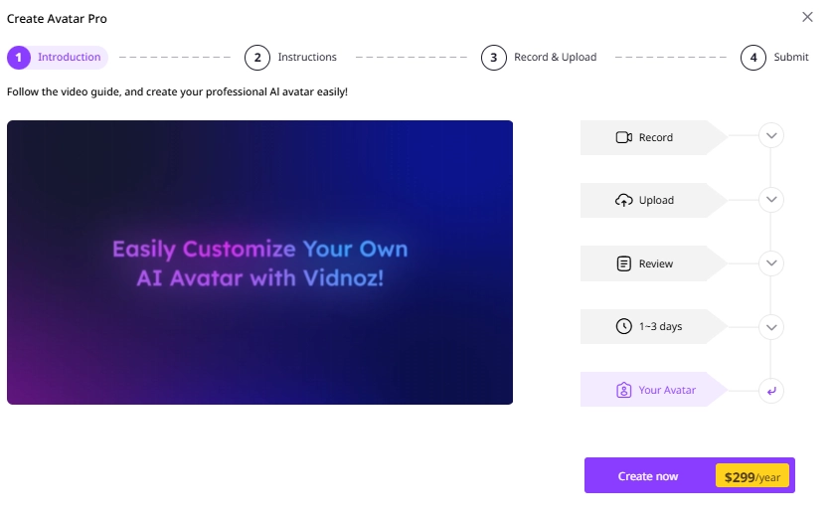Expand the Review step chevron

[x=771, y=263]
